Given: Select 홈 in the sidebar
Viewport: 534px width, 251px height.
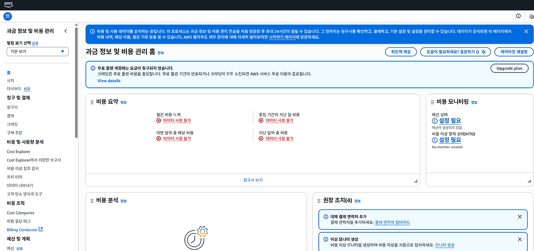Looking at the screenshot, I should (x=9, y=73).
